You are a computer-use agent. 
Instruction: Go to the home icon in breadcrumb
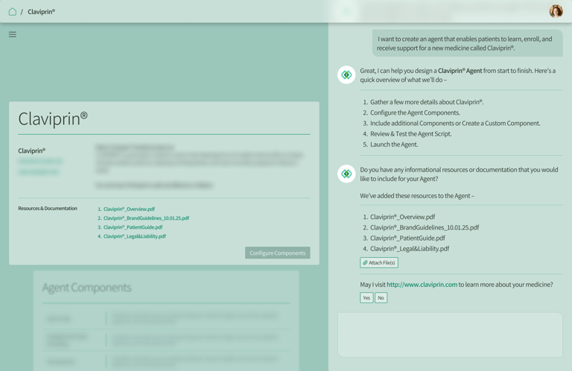[x=13, y=12]
